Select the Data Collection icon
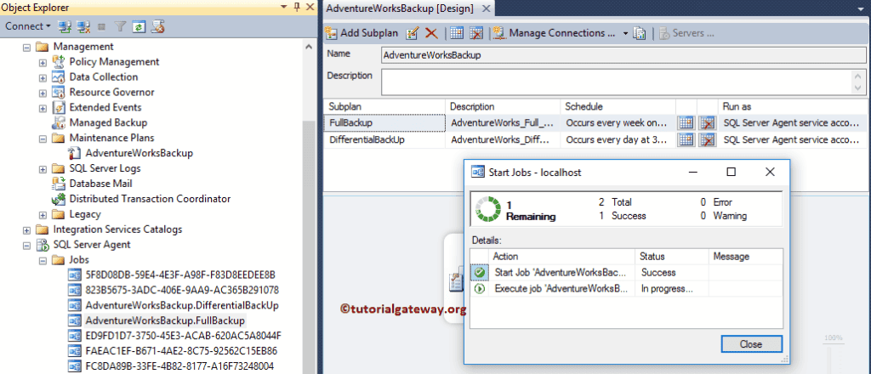This screenshot has width=871, height=374. coord(59,77)
